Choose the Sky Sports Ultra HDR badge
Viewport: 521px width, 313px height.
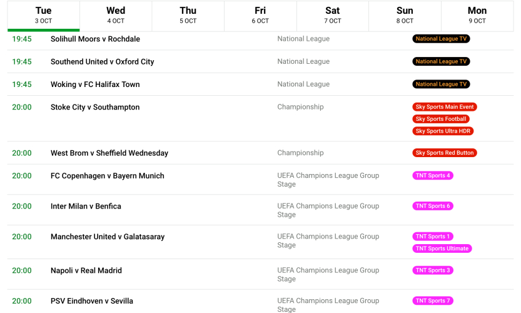coord(443,131)
